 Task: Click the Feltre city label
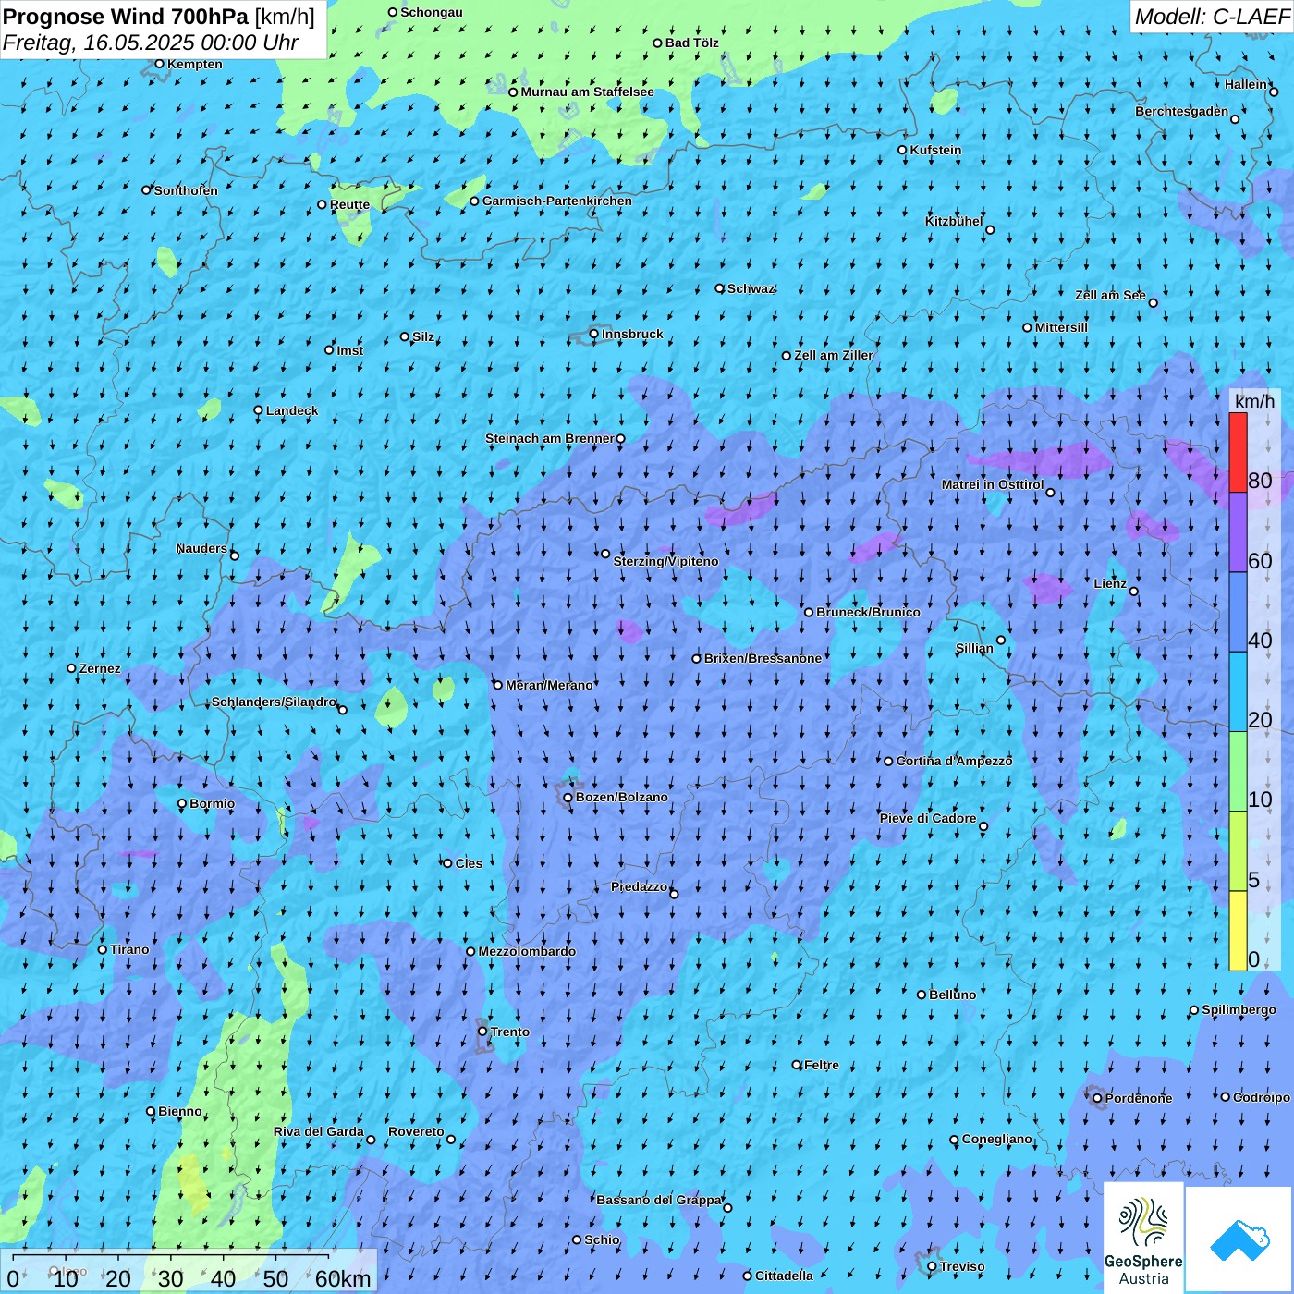coord(821,1065)
